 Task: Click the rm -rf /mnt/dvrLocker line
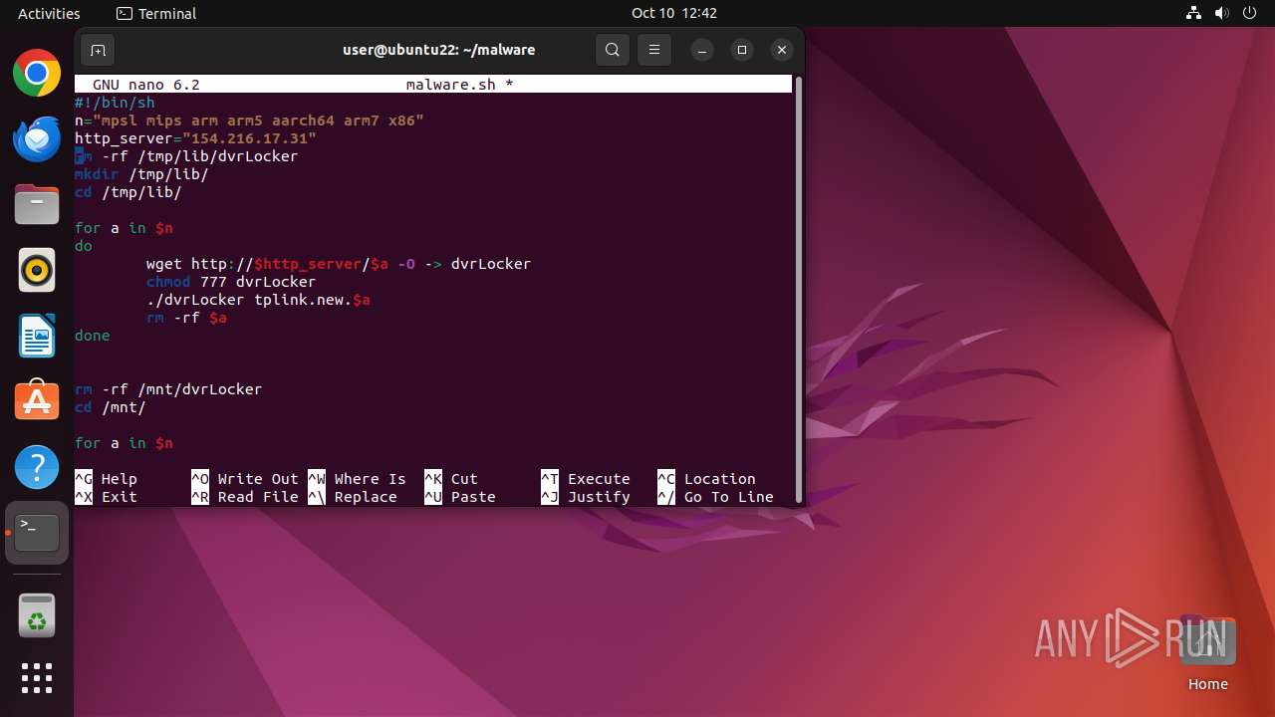click(168, 389)
